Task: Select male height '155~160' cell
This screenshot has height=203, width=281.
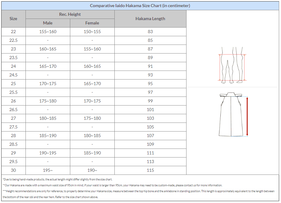Action: [x=48, y=32]
